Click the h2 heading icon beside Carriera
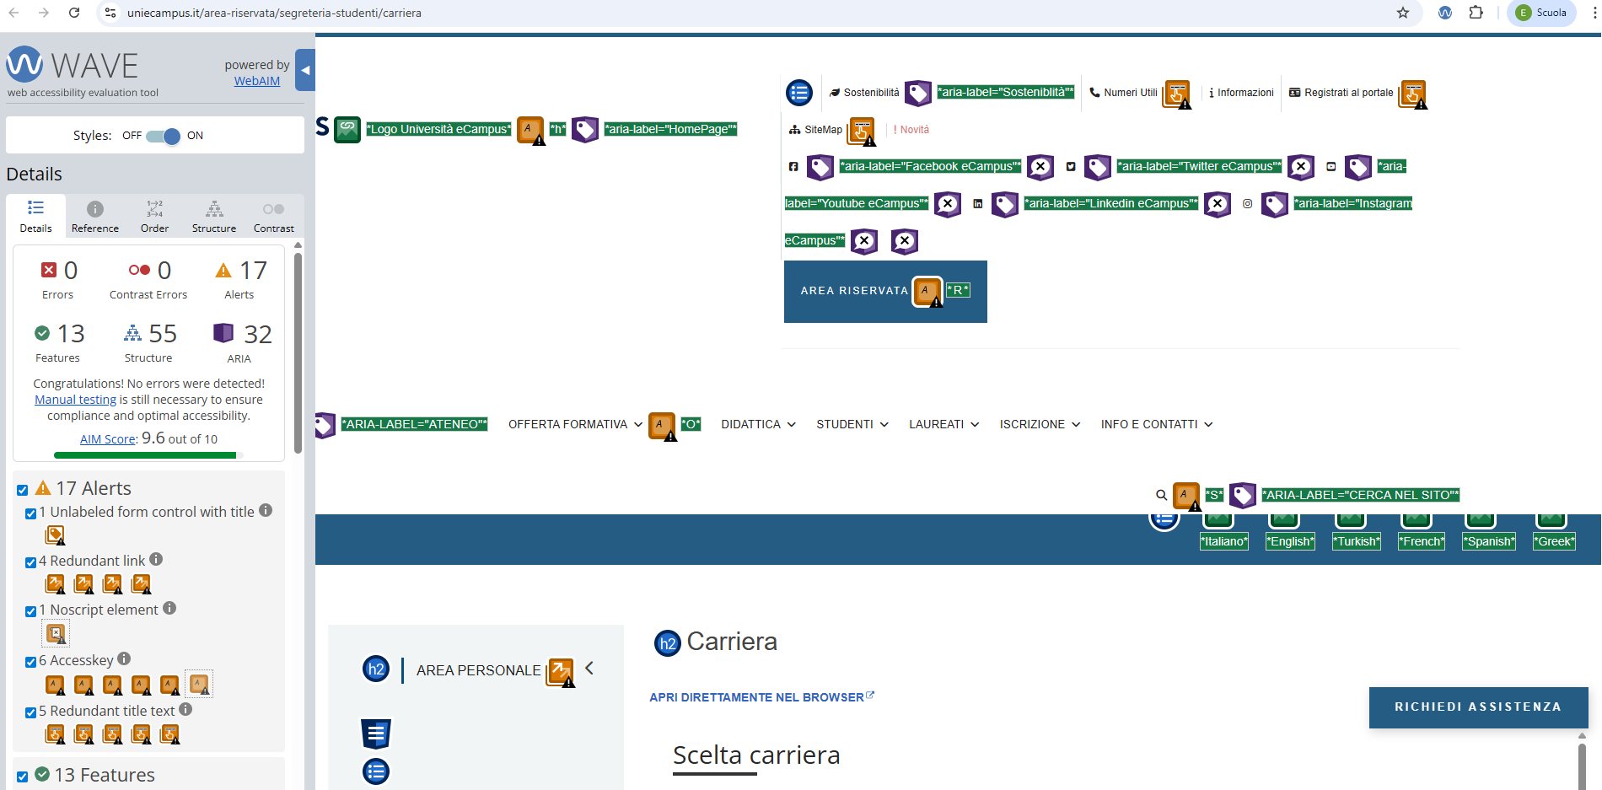This screenshot has width=1602, height=790. tap(667, 643)
